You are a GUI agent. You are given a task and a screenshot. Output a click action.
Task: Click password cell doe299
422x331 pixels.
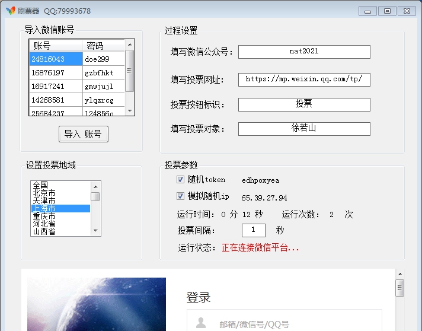[104, 59]
